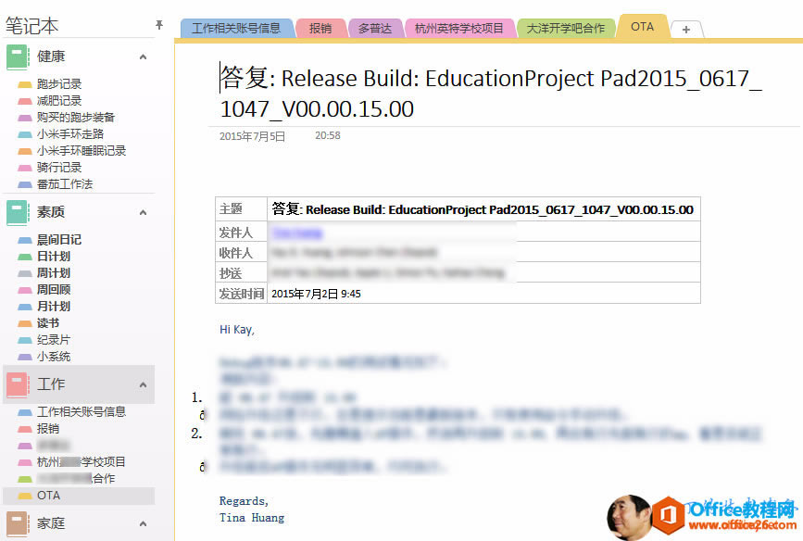
Task: Open the 月计划 section
Action: [x=54, y=307]
